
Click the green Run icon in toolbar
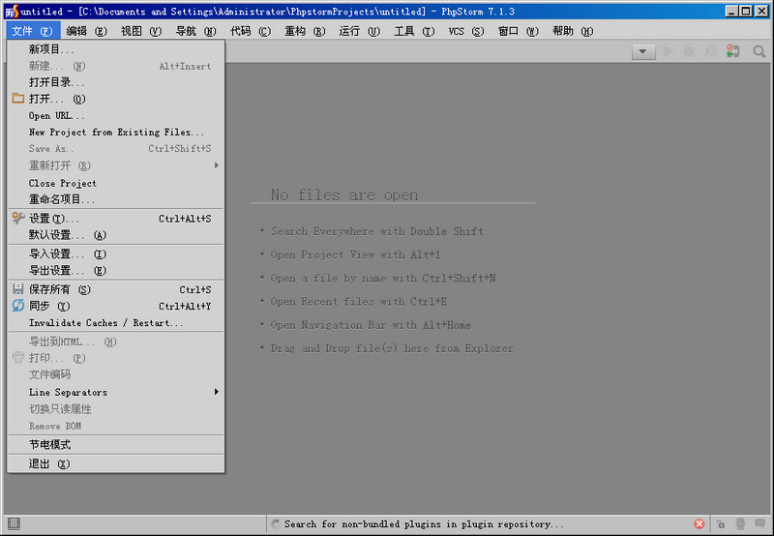click(x=669, y=51)
